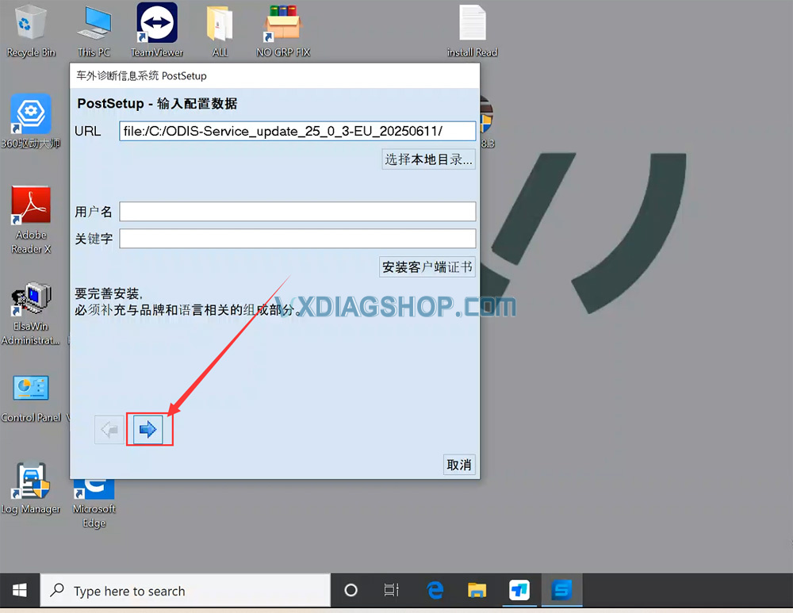Click 安装客户端证书 to install certificate
Screen dimensions: 793x613
coord(427,266)
